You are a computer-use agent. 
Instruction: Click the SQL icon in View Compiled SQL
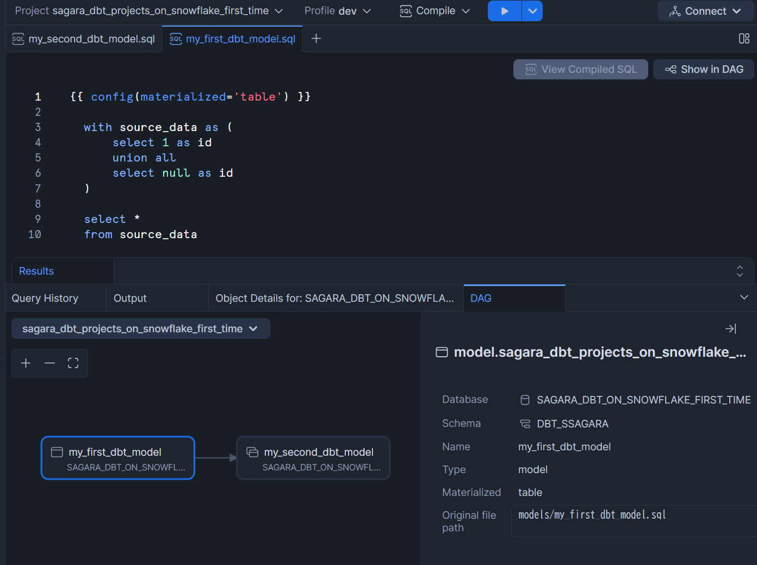[531, 69]
